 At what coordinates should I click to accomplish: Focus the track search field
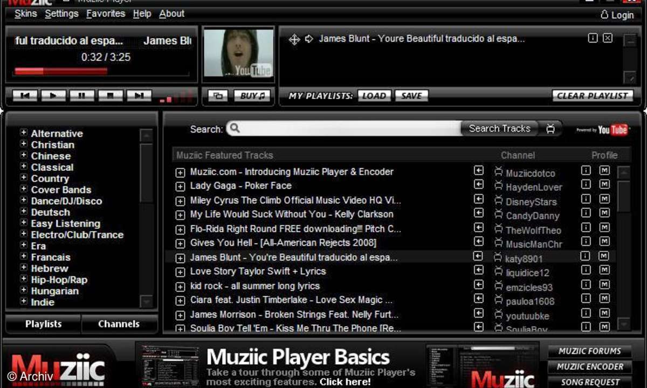tap(345, 129)
